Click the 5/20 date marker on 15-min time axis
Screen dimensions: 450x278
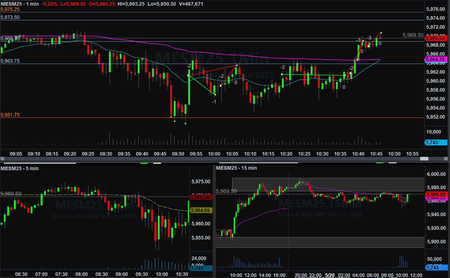tap(330, 275)
